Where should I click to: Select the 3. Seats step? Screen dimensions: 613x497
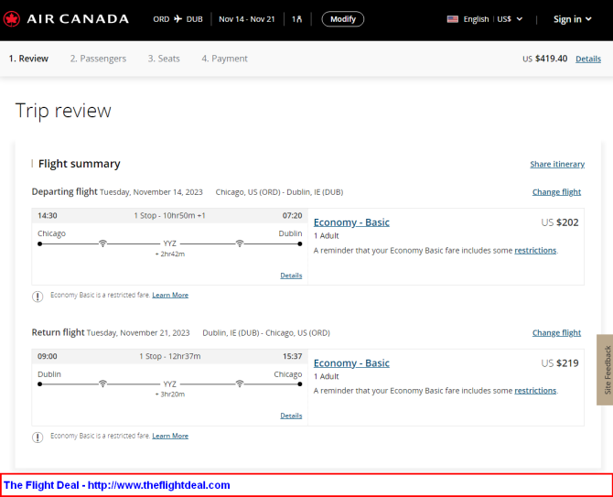pos(164,59)
